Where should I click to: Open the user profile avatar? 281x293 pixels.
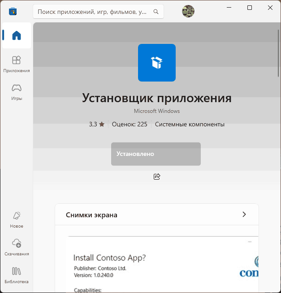click(188, 11)
